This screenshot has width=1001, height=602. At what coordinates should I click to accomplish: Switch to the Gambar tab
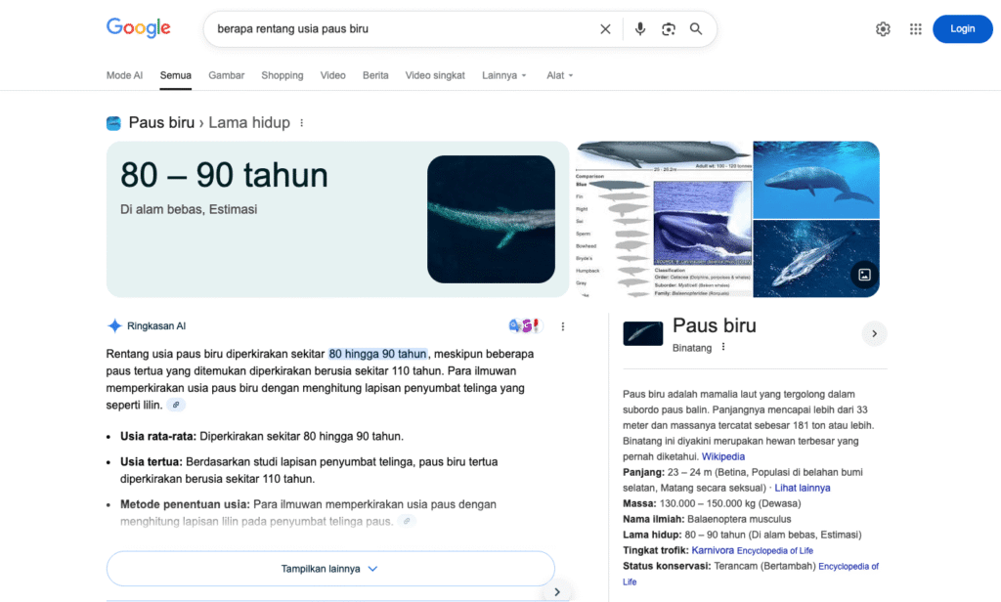click(226, 74)
